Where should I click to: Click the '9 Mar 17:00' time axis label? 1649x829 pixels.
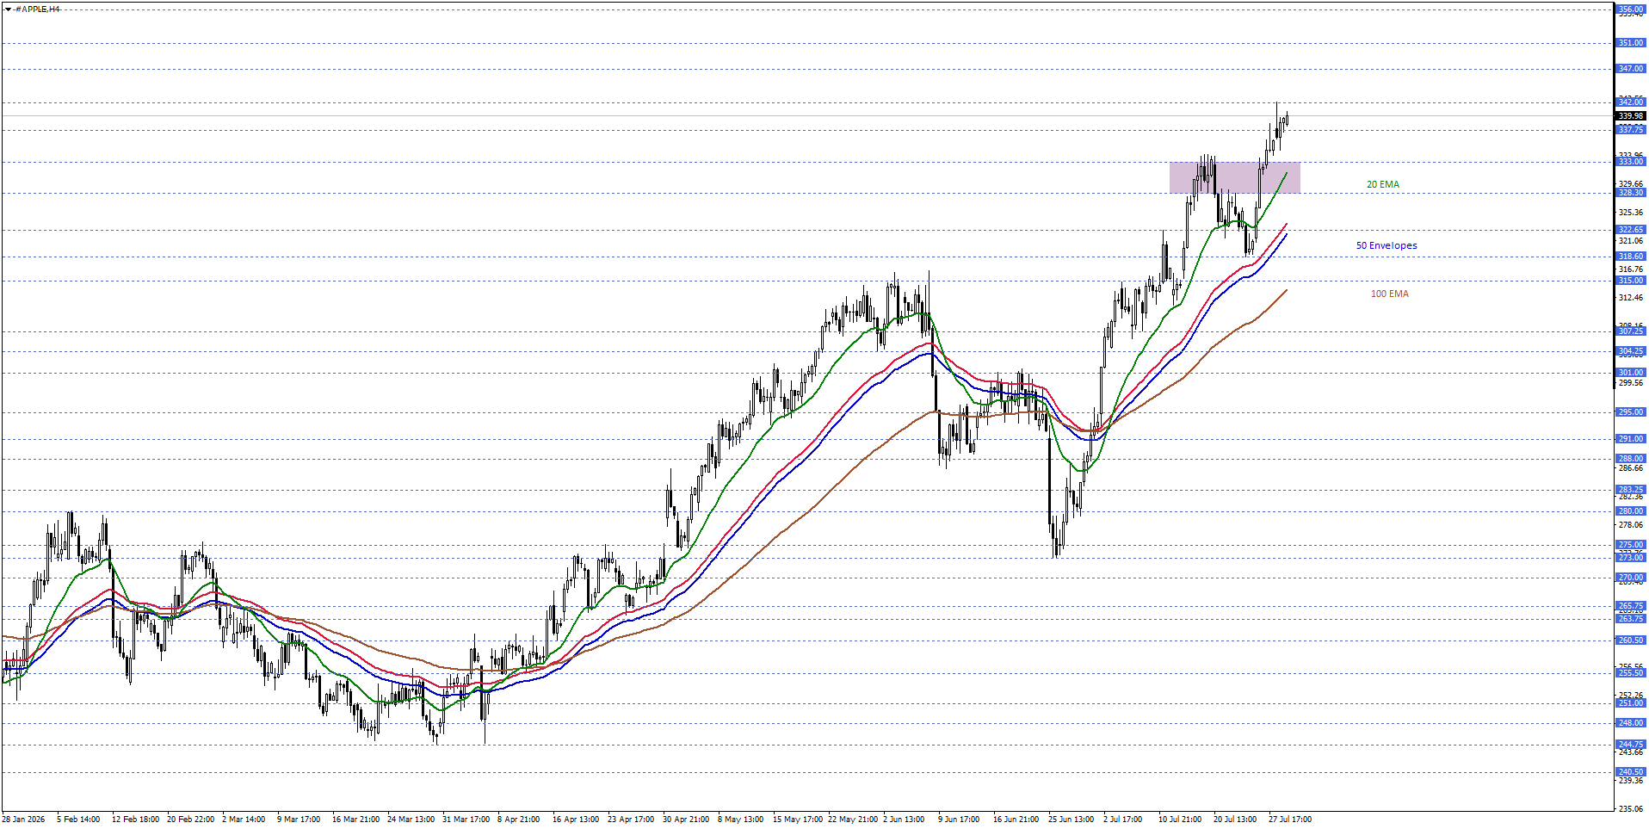point(299,820)
